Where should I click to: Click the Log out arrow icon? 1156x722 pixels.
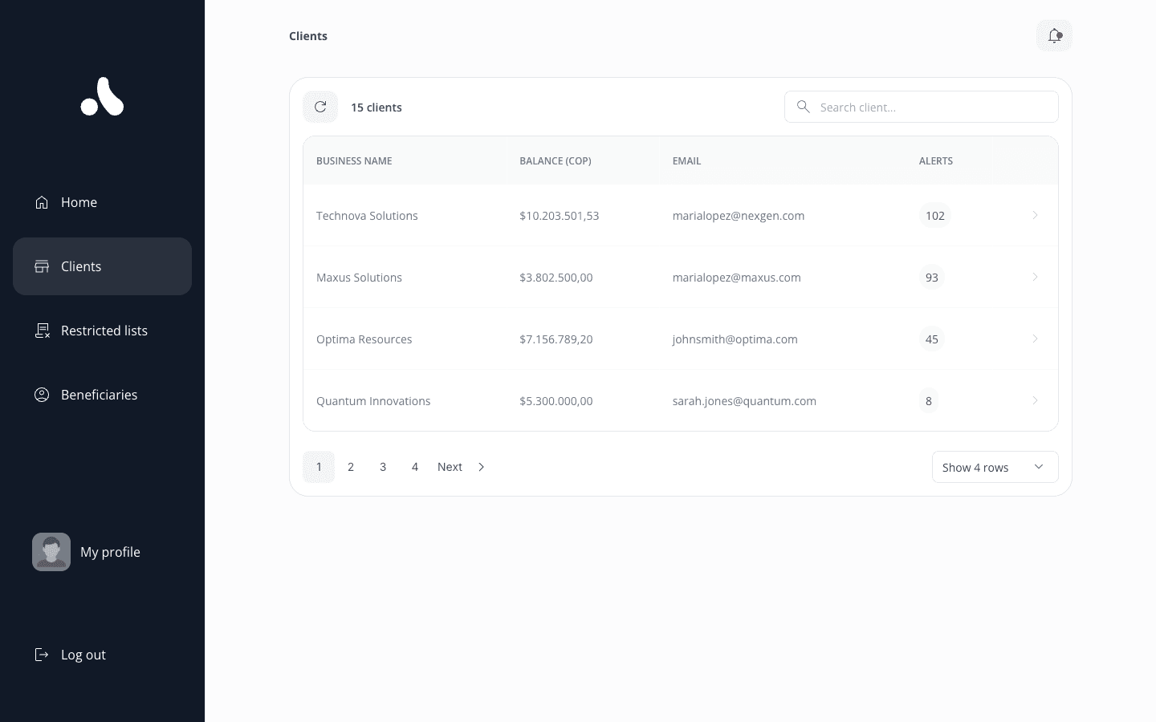tap(42, 655)
